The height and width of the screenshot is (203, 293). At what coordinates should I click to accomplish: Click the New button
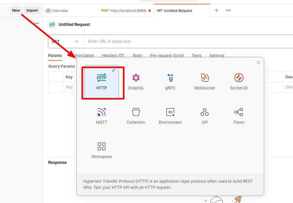(x=16, y=10)
